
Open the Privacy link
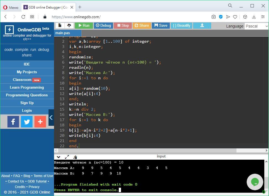point(34,187)
